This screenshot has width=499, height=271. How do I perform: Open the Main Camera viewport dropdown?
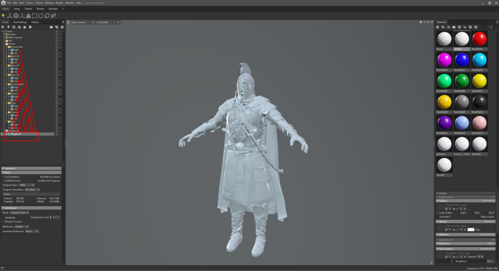[x=82, y=22]
